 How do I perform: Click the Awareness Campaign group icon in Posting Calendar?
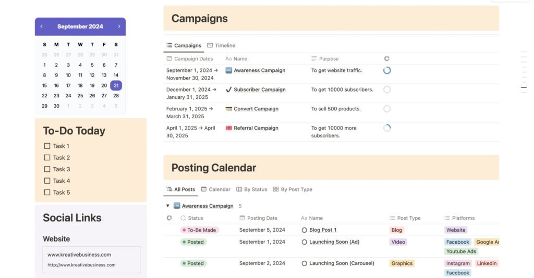pyautogui.click(x=177, y=205)
